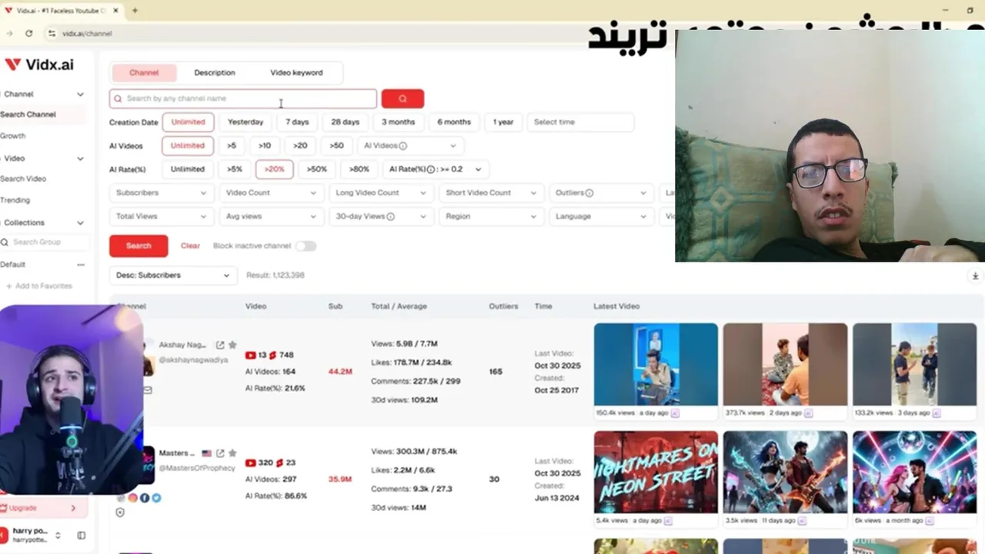Open external link for Masters channel

click(220, 453)
